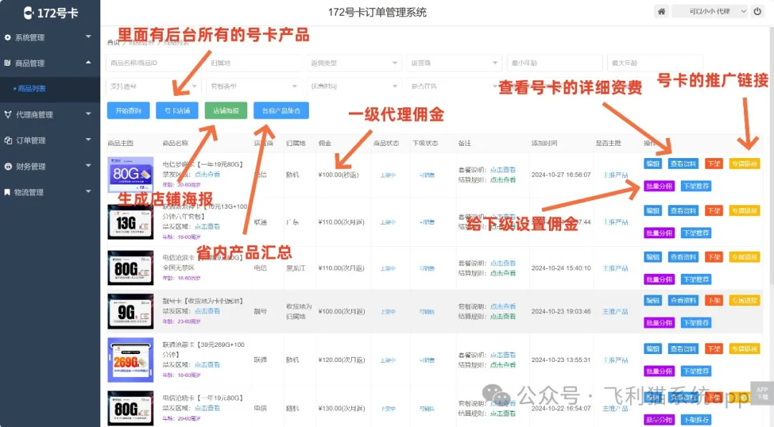Open the 13G product image
This screenshot has height=427, width=774.
pyautogui.click(x=131, y=222)
